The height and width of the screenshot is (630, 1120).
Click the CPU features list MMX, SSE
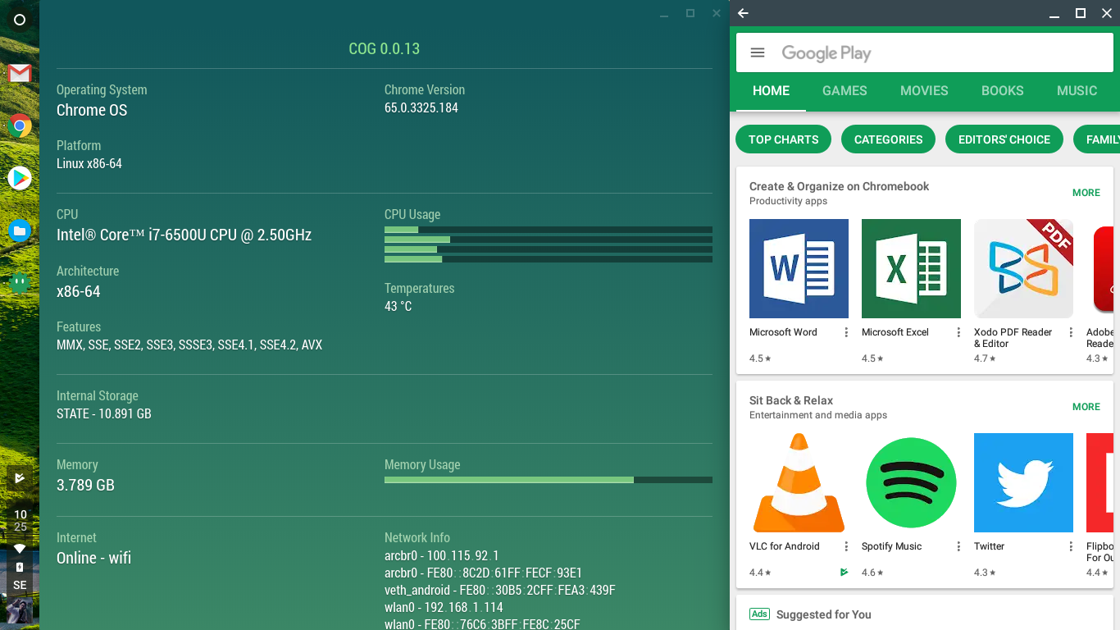(189, 345)
